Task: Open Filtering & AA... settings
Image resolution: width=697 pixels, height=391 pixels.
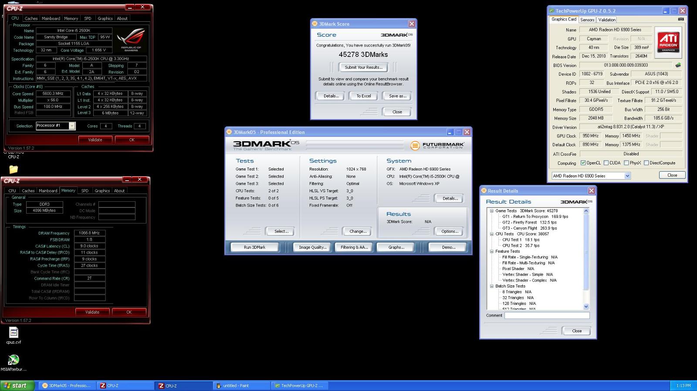Action: [354, 247]
